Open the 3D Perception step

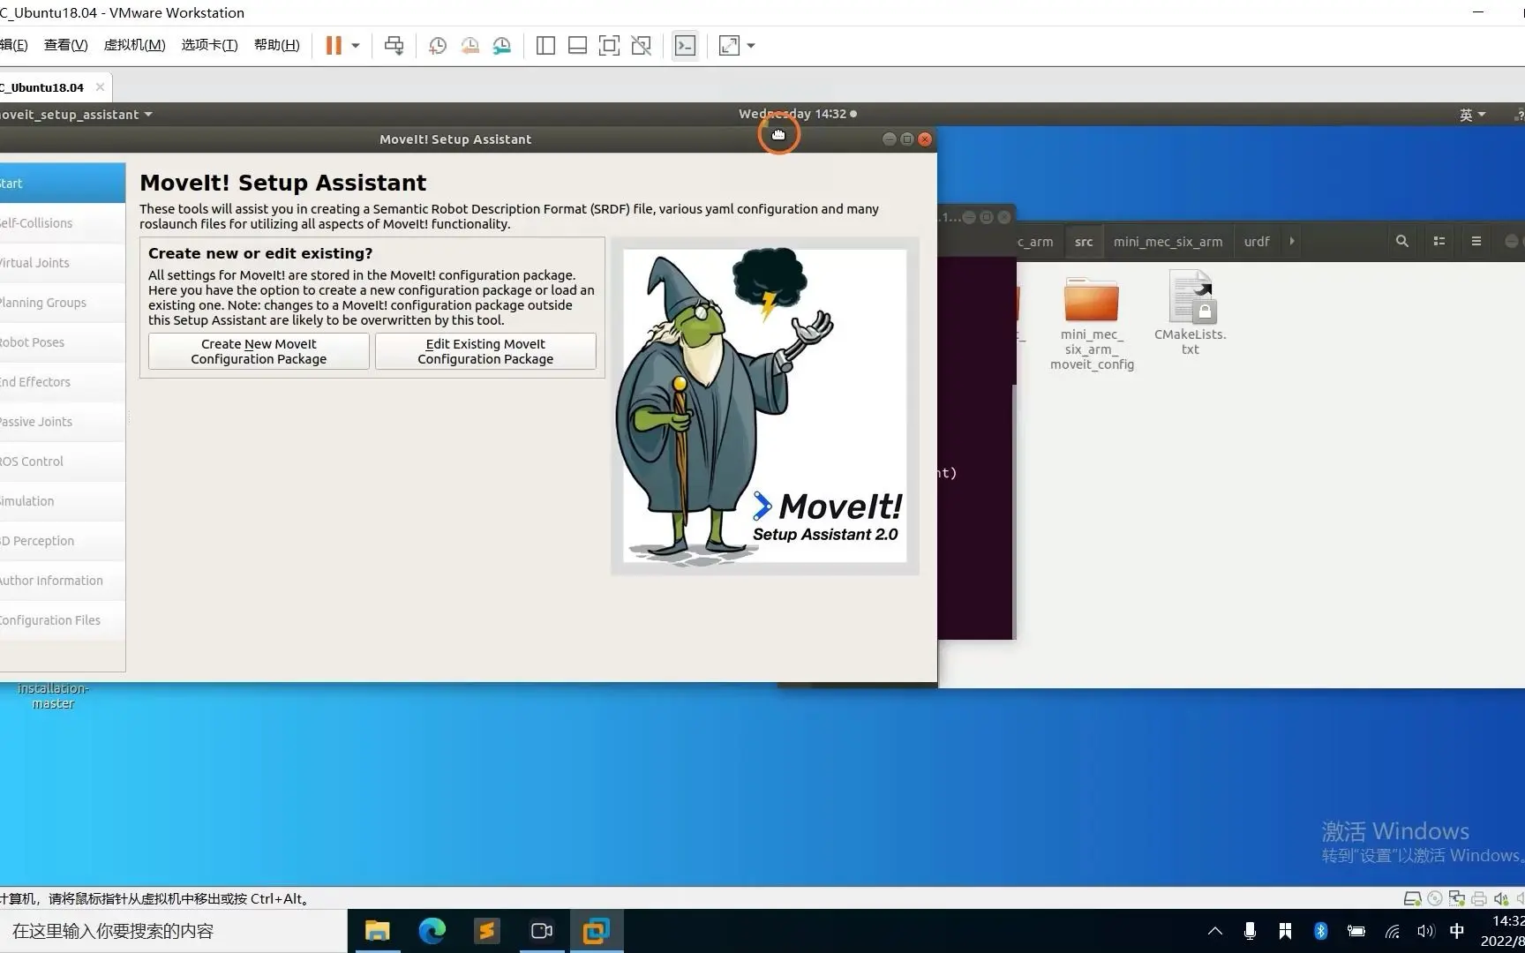tap(62, 541)
